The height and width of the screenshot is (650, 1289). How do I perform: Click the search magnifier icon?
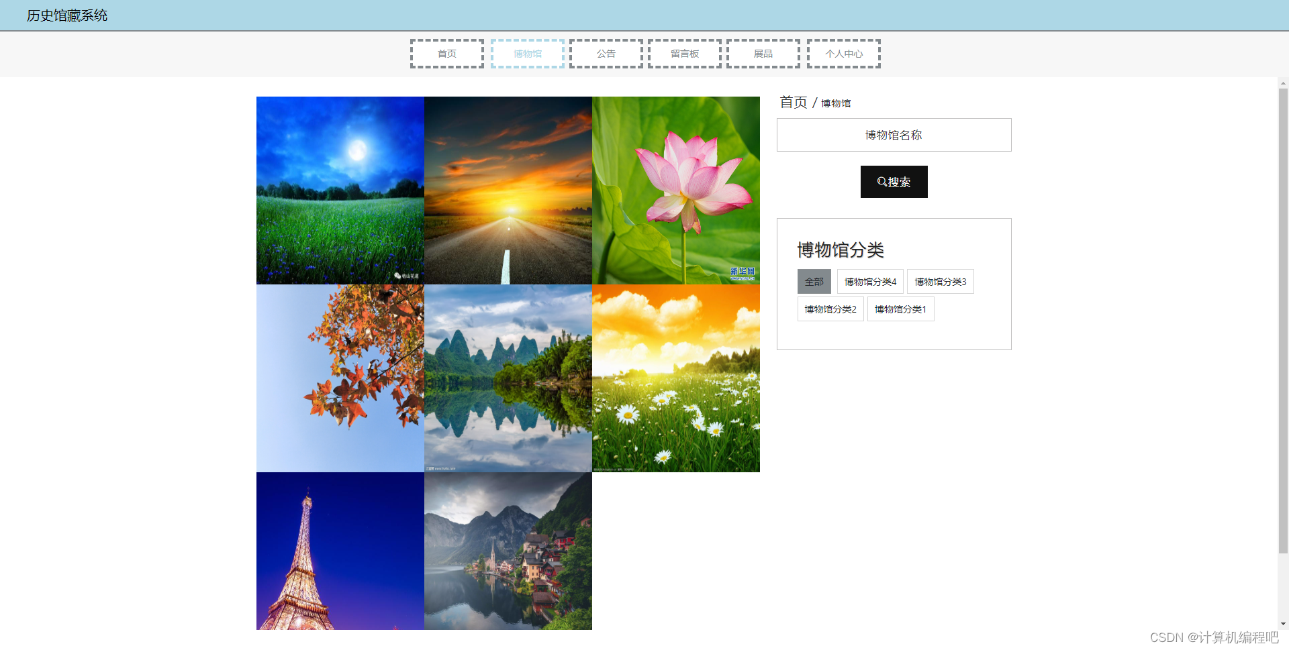[x=882, y=182]
